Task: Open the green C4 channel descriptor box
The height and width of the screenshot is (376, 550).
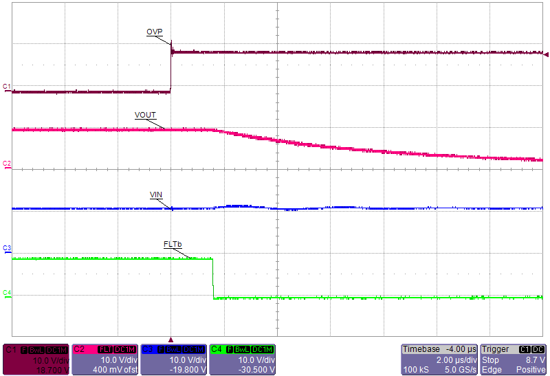Action: point(242,360)
